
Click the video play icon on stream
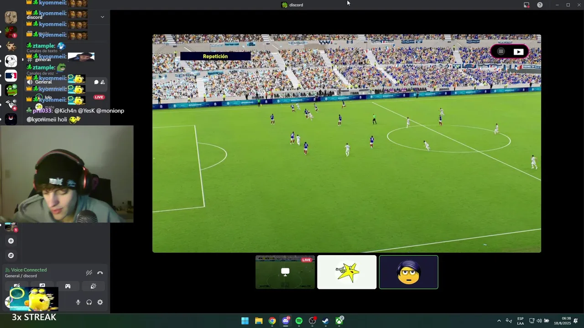[519, 51]
